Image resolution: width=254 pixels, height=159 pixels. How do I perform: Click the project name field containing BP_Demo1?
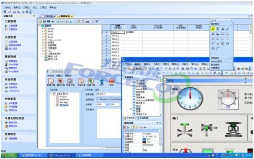pyautogui.click(x=108, y=94)
